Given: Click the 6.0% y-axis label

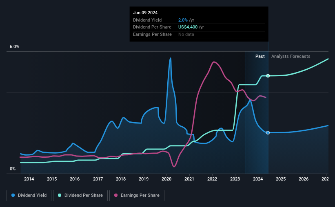Looking at the screenshot, I should (15, 47).
